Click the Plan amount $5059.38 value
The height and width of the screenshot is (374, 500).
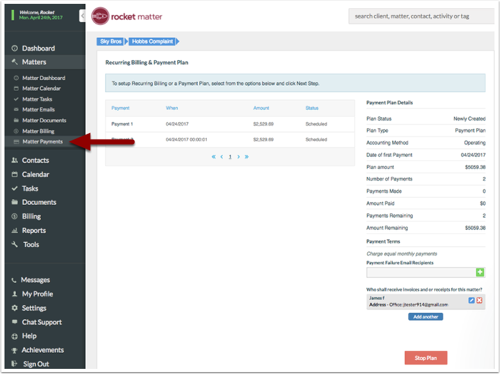475,167
